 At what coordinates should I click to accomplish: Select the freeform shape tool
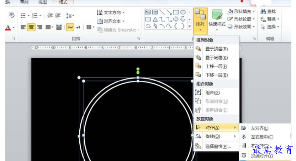[148, 26]
